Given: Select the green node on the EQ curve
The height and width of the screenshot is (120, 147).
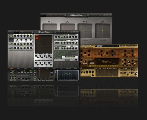Looking at the screenshot, I should pos(66,74).
